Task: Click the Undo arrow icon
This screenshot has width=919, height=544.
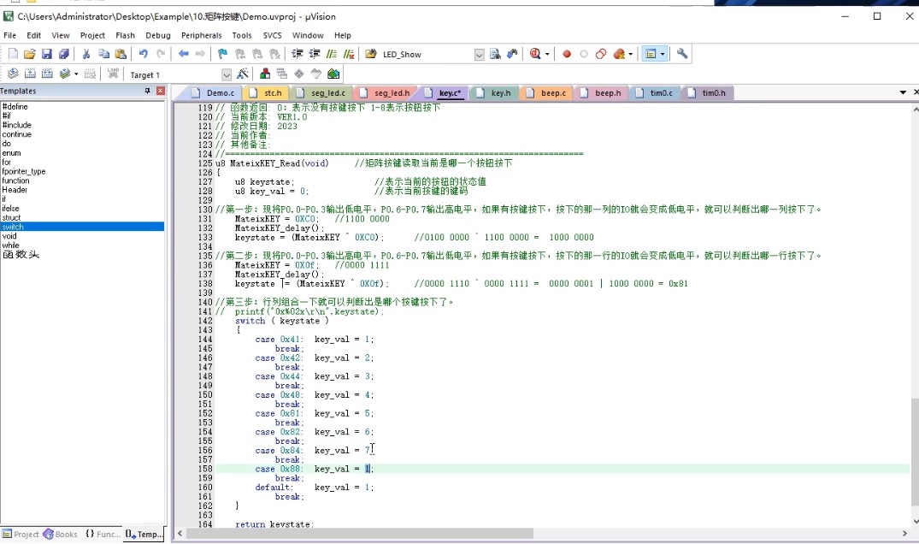Action: click(143, 54)
